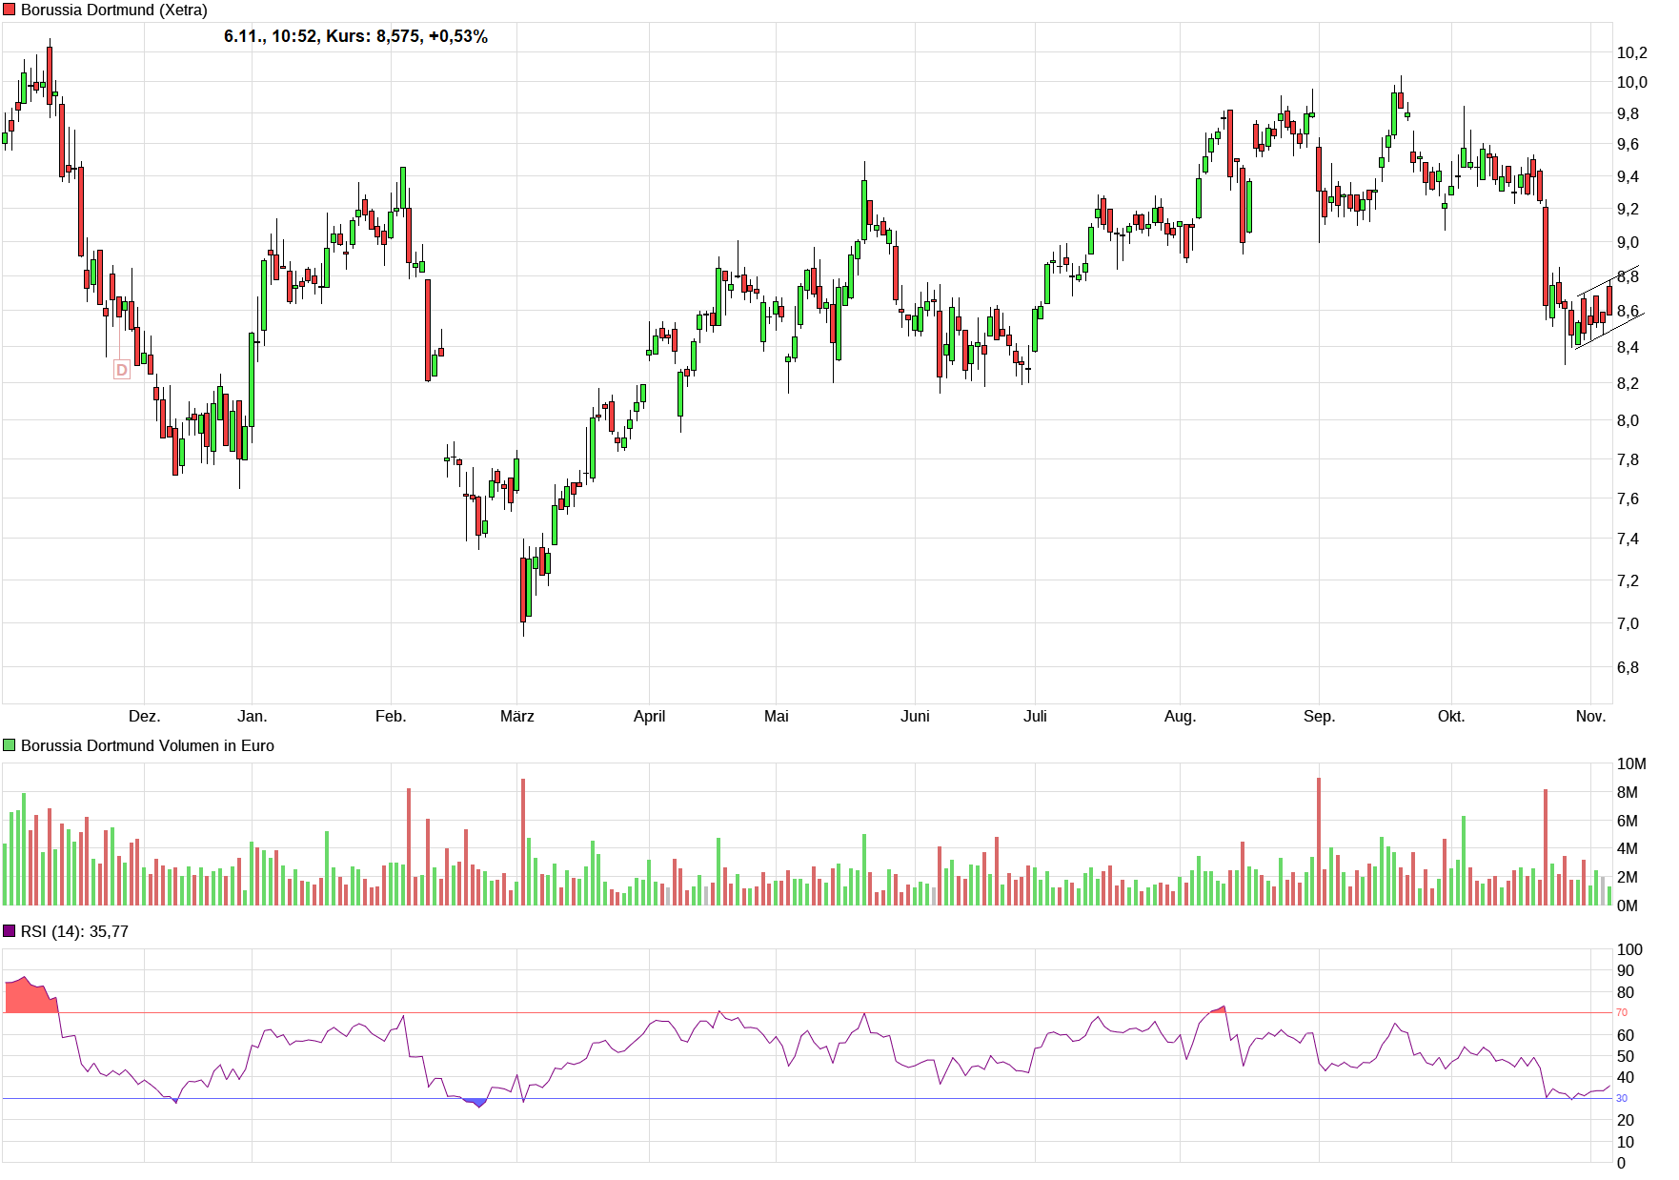Select the '2M' volume axis value
The width and height of the screenshot is (1679, 1180).
pos(1628,877)
